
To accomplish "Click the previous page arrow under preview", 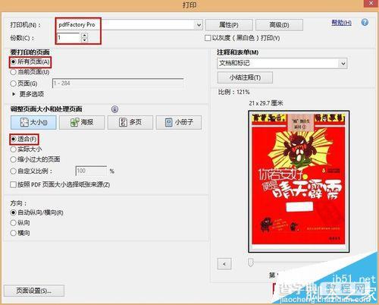I will 224,264.
